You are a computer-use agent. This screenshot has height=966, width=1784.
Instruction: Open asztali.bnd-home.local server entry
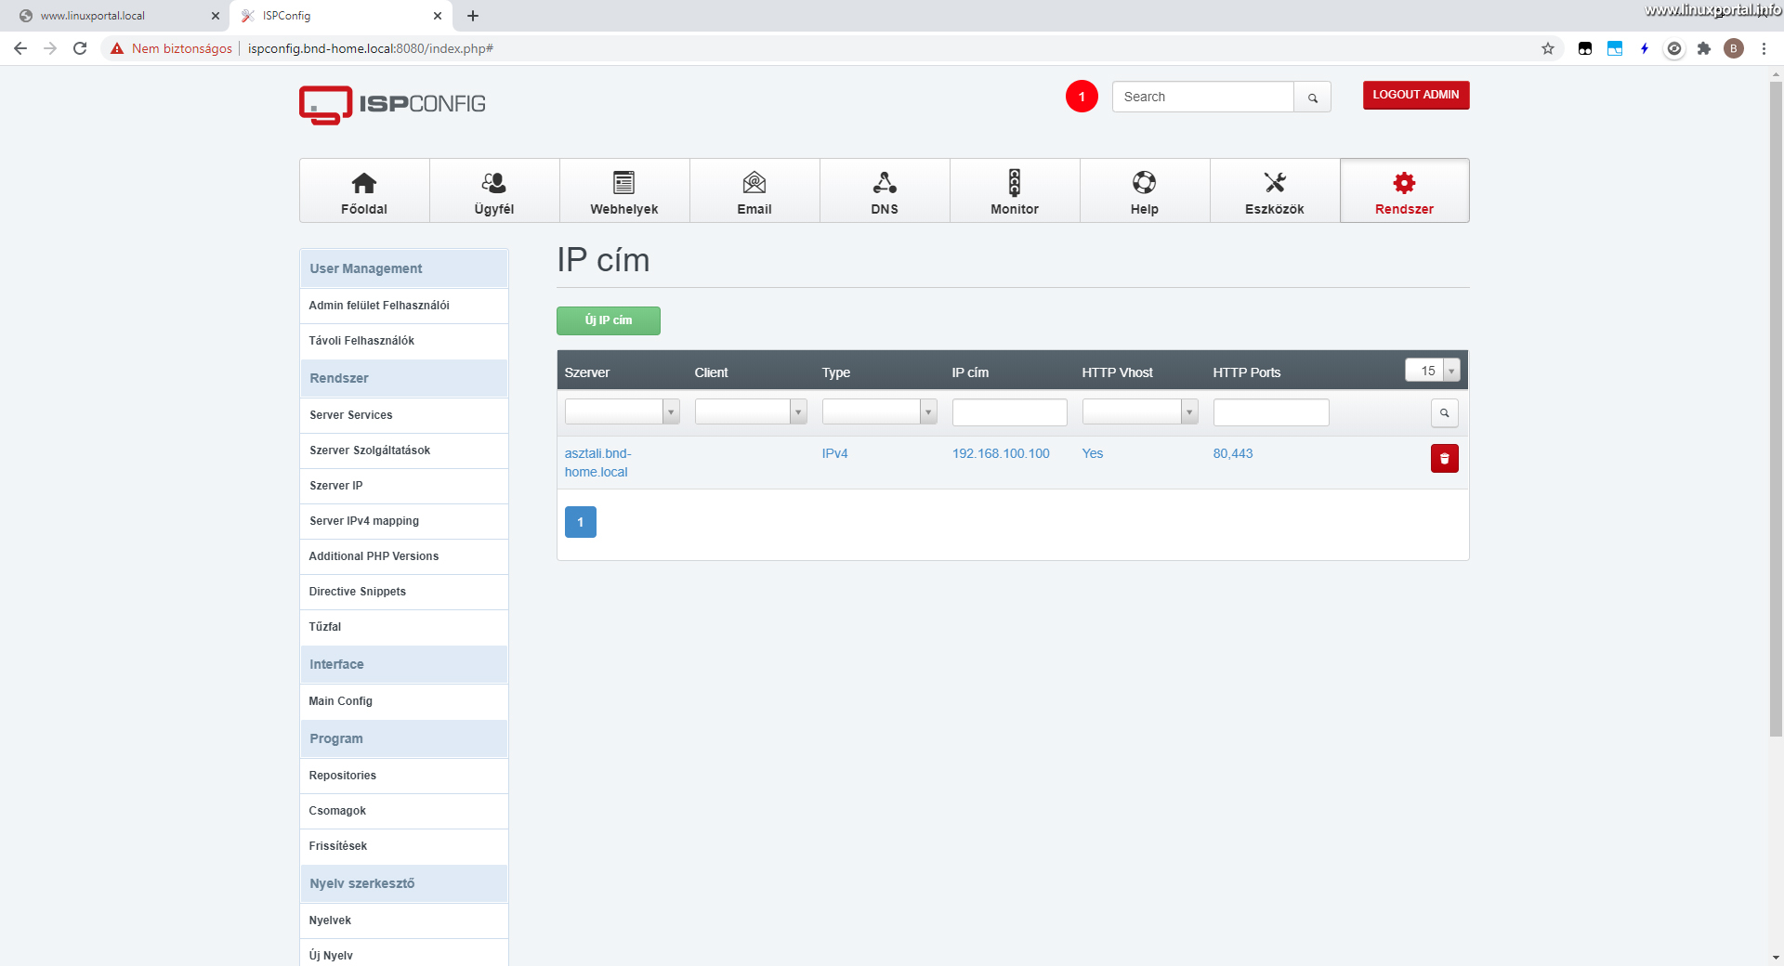pos(598,463)
